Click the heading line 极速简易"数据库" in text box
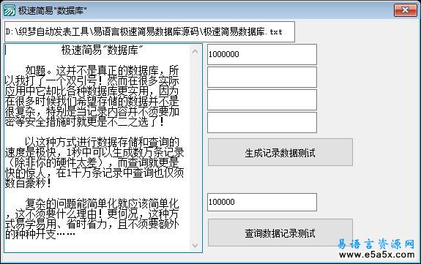The width and height of the screenshot is (421, 264). click(x=103, y=50)
